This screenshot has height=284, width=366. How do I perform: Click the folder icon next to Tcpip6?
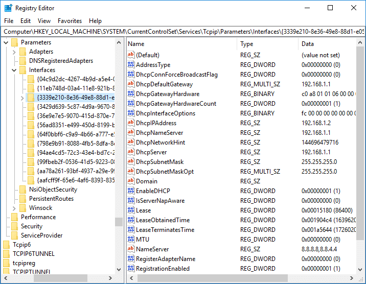coord(7,245)
